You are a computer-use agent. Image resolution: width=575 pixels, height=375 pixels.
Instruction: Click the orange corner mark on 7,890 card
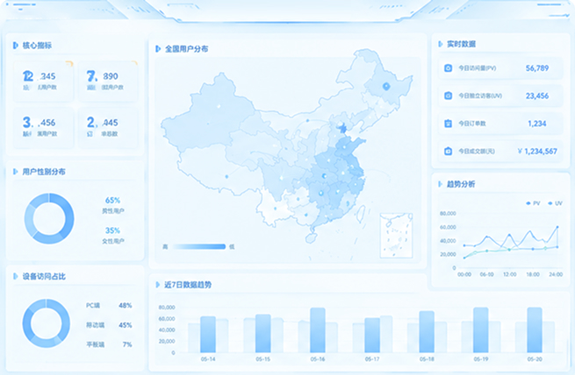click(134, 63)
